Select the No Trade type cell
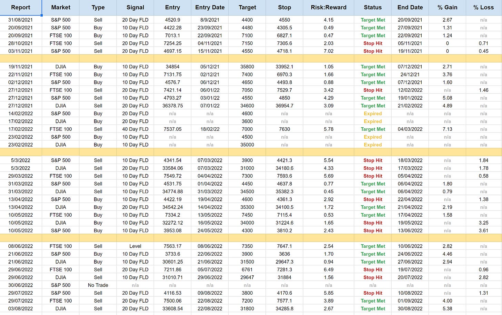 pos(98,285)
